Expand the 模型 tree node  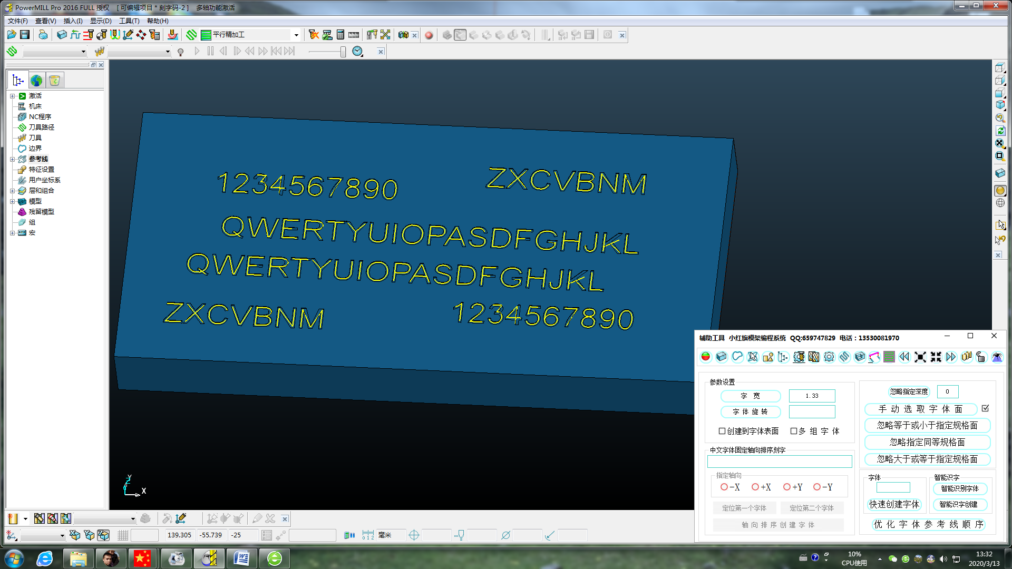pos(13,201)
